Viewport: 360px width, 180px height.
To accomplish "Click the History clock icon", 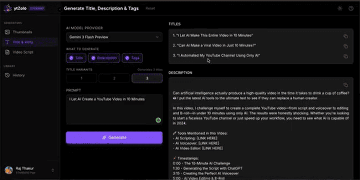I will 7,75.
